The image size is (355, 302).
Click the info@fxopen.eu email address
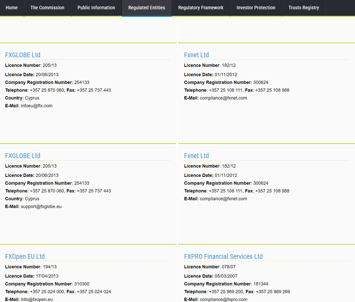pyautogui.click(x=37, y=299)
